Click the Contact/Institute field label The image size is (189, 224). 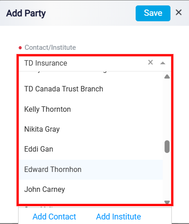[50, 48]
